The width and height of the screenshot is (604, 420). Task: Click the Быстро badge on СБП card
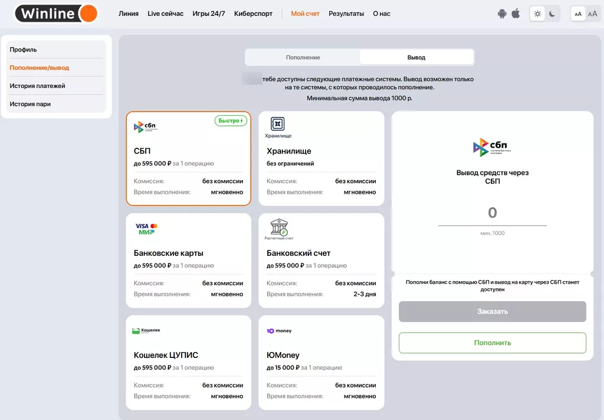pos(231,121)
